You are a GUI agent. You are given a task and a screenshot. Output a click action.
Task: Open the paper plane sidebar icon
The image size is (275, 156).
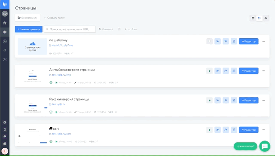(5, 50)
